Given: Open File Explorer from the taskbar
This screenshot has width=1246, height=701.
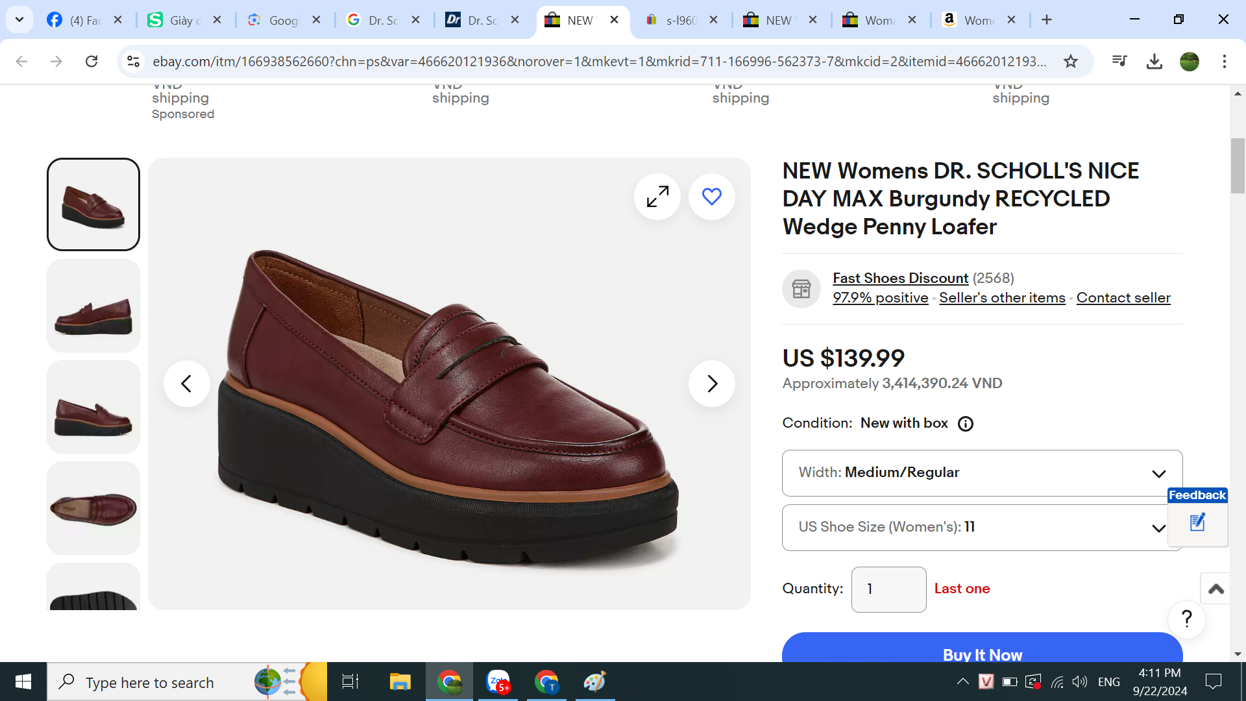Looking at the screenshot, I should (x=400, y=682).
